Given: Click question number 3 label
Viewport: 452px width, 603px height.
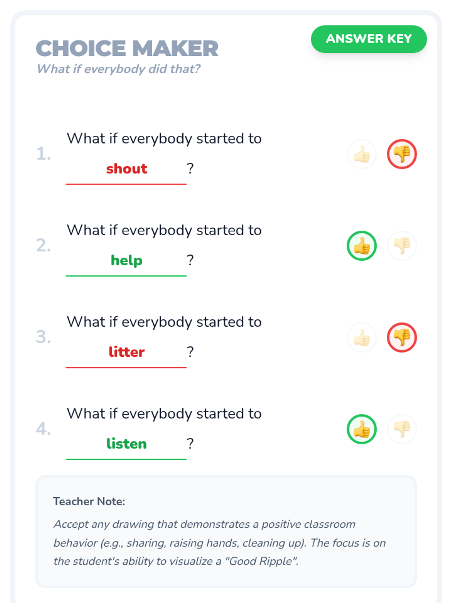Looking at the screenshot, I should 43,337.
